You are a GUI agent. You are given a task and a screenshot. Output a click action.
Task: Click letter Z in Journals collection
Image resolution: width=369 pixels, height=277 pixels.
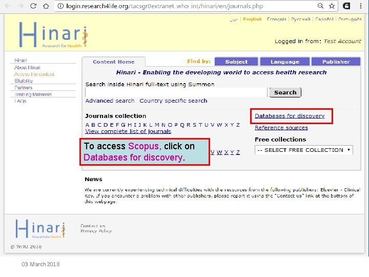click(238, 125)
